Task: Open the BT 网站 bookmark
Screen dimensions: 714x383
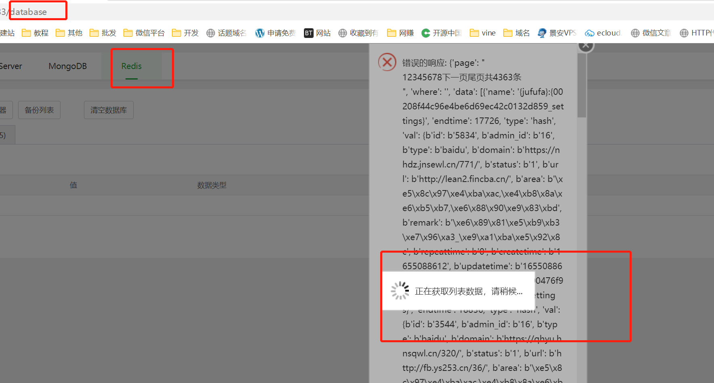Action: (317, 33)
